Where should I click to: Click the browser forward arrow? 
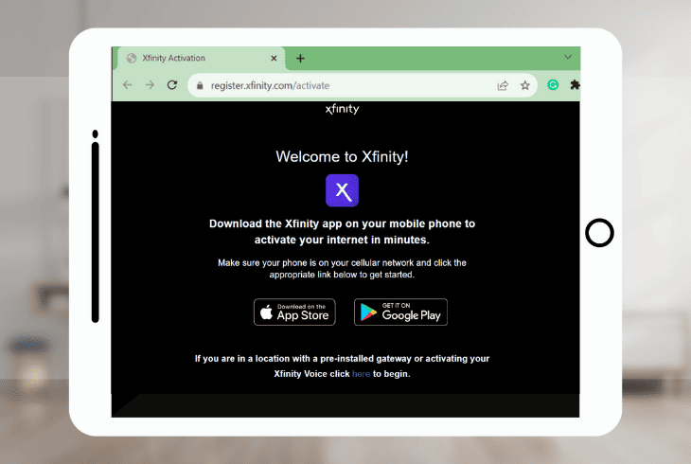(x=150, y=85)
